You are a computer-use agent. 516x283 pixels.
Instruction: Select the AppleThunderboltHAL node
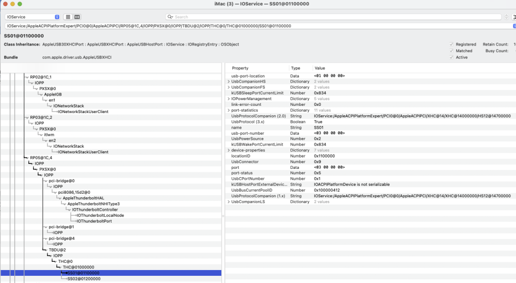pos(83,198)
